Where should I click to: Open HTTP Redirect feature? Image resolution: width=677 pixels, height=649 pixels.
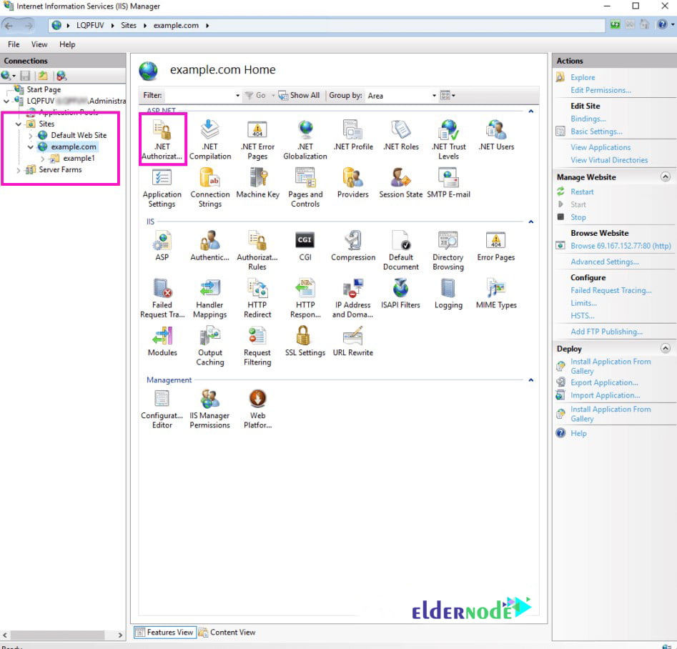click(x=258, y=297)
